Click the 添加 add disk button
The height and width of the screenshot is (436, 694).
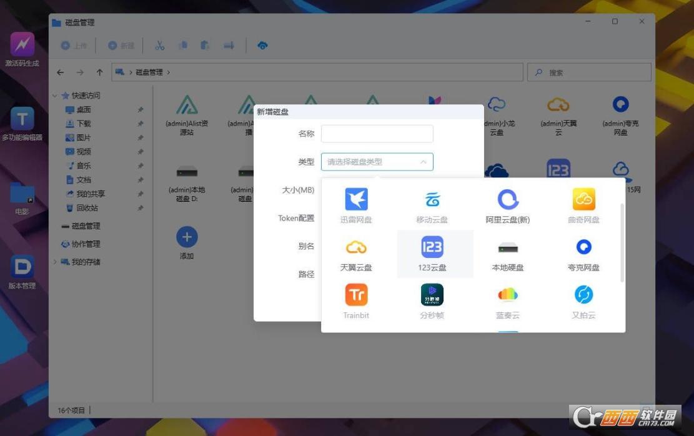pyautogui.click(x=187, y=242)
